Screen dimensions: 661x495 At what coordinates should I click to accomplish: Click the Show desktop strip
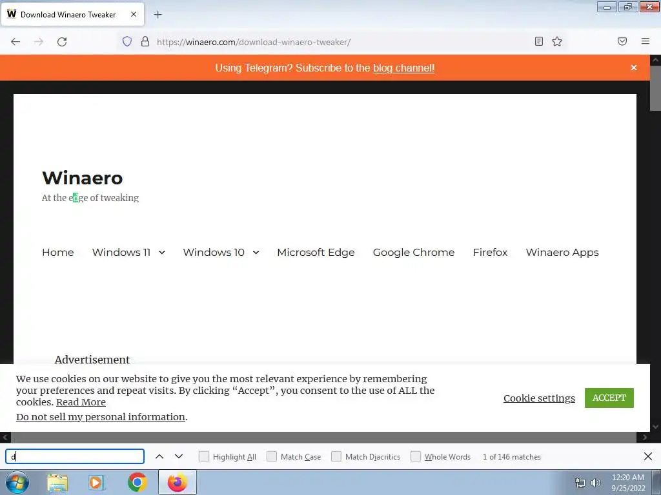[x=656, y=482]
